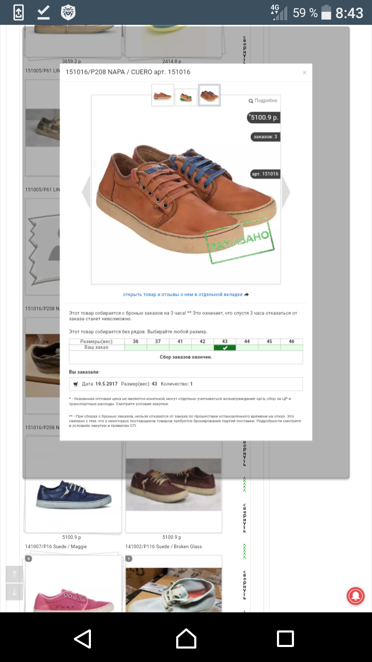Screen dimensions: 372x662
Task: Tap the Android recent apps button
Action: [285, 639]
